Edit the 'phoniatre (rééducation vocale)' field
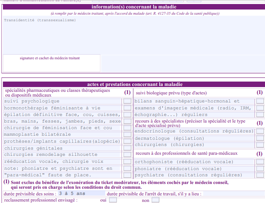Image resolution: width=265 pixels, height=203 pixels. [x=194, y=169]
